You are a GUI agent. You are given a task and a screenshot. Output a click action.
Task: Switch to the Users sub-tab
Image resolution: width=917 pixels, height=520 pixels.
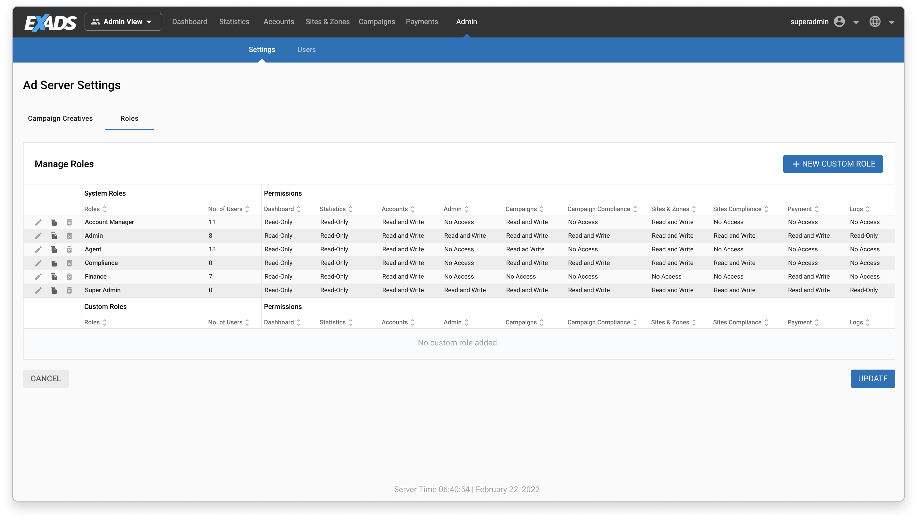point(306,50)
